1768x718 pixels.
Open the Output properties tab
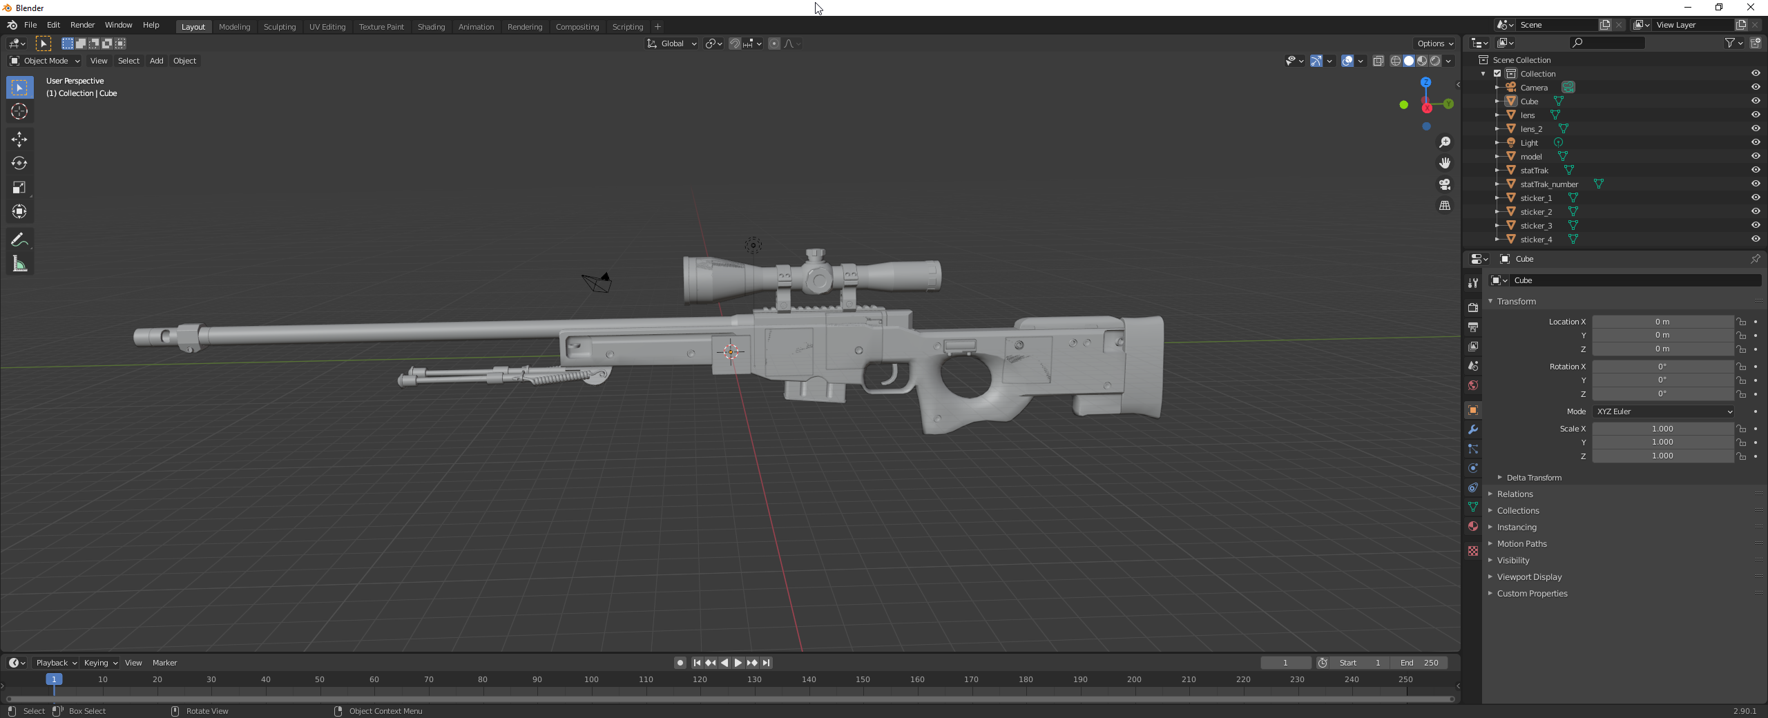(x=1472, y=327)
